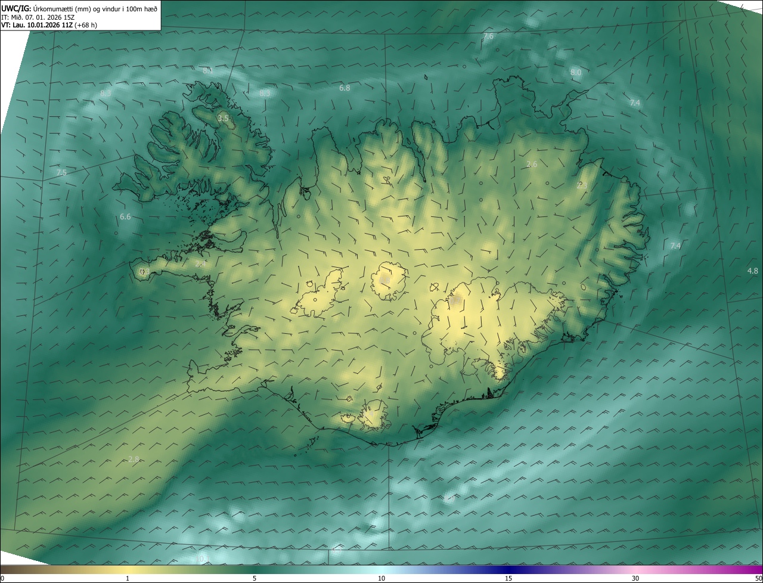Screen dimensions: 763x583
Task: Click the 2.8 value label southwest of Iceland
Action: (134, 458)
